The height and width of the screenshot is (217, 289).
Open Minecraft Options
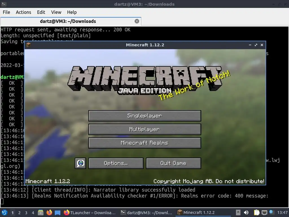(116, 163)
